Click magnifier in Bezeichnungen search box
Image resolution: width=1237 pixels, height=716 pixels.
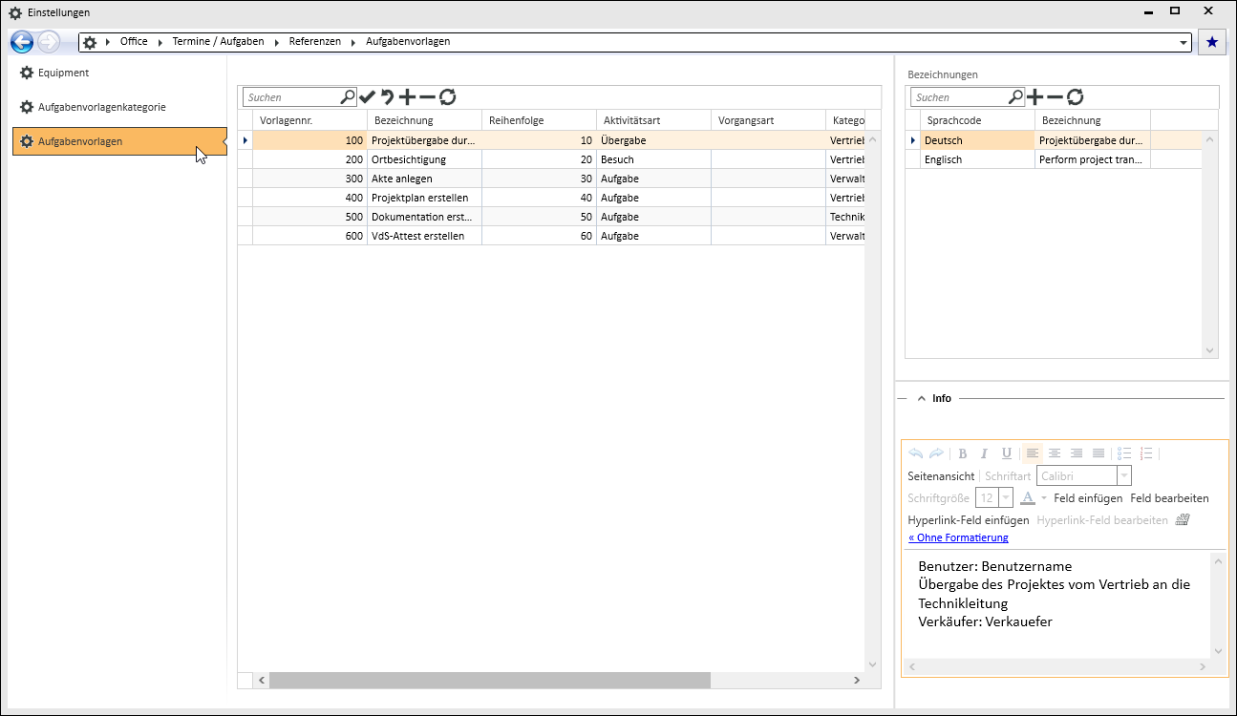(1015, 96)
